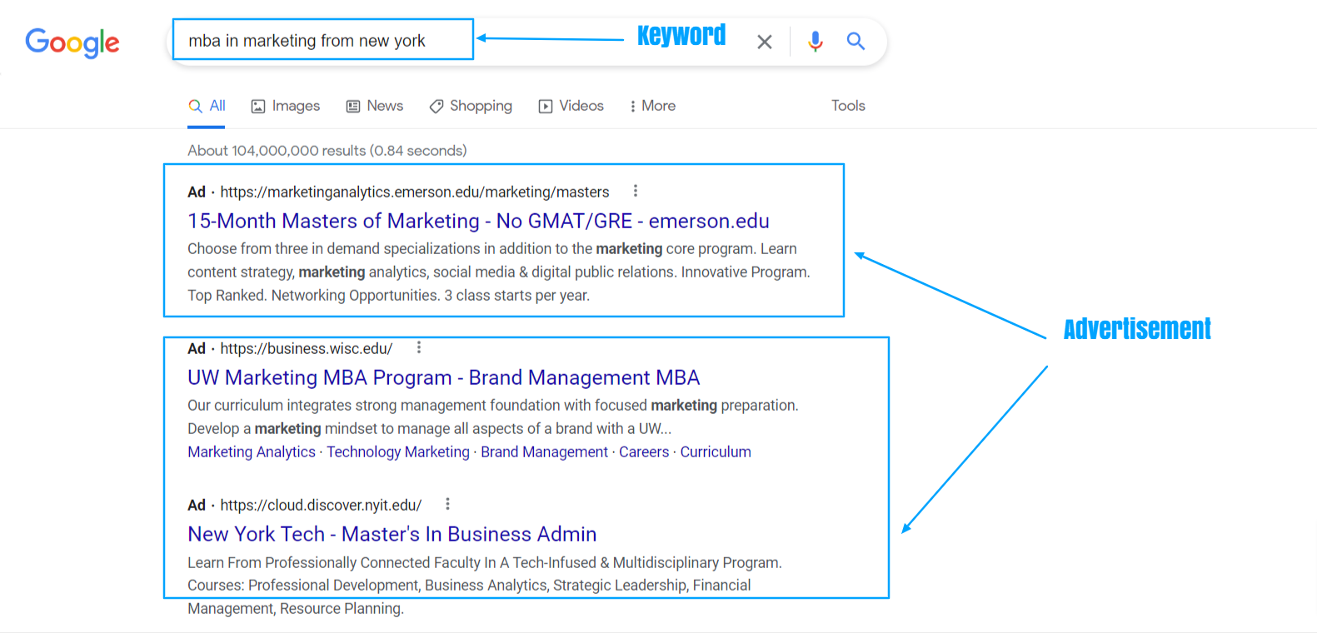Open the Videos tab
The height and width of the screenshot is (633, 1317).
coord(571,106)
